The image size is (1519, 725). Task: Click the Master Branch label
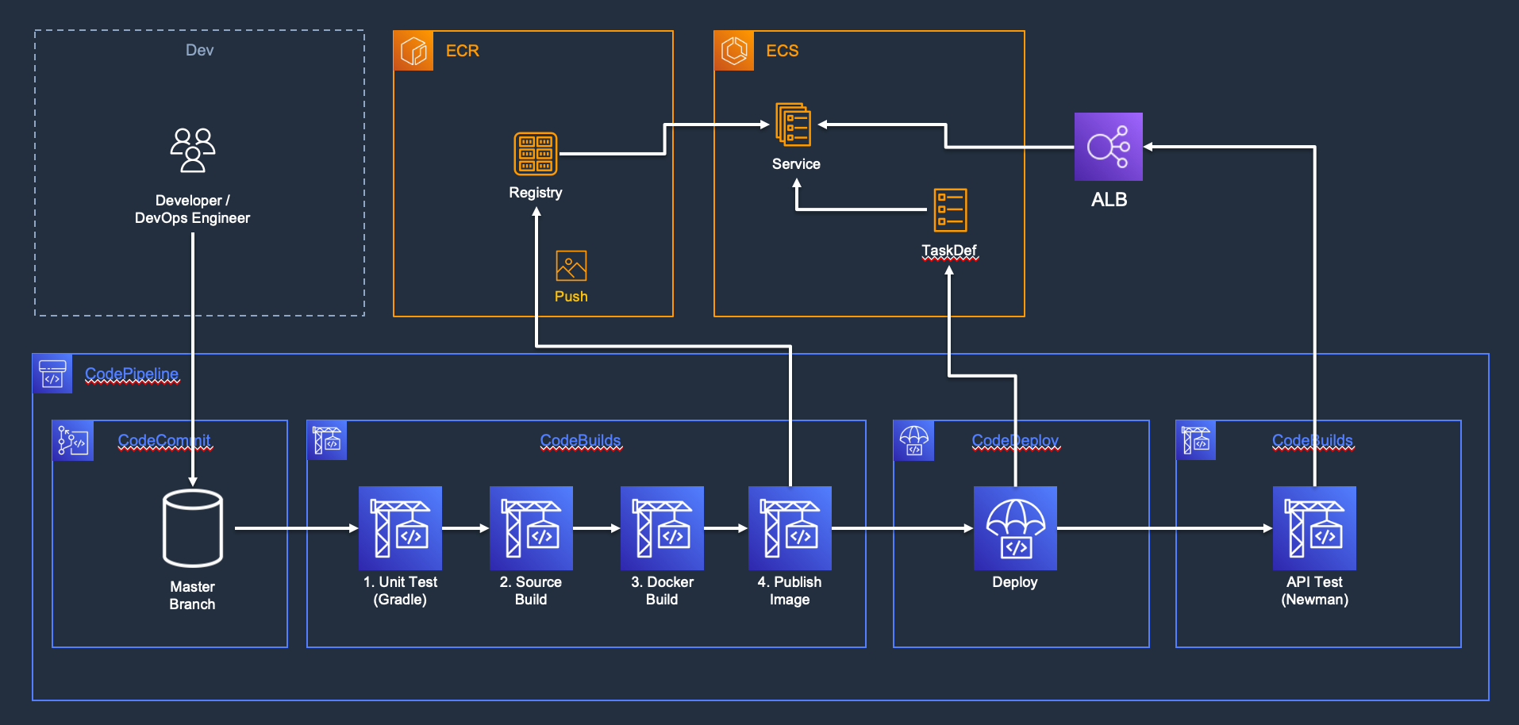pos(192,596)
